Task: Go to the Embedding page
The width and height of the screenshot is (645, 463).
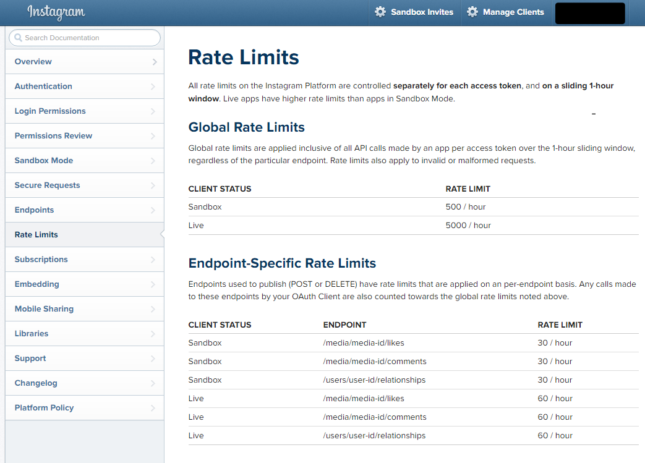Action: coord(84,284)
